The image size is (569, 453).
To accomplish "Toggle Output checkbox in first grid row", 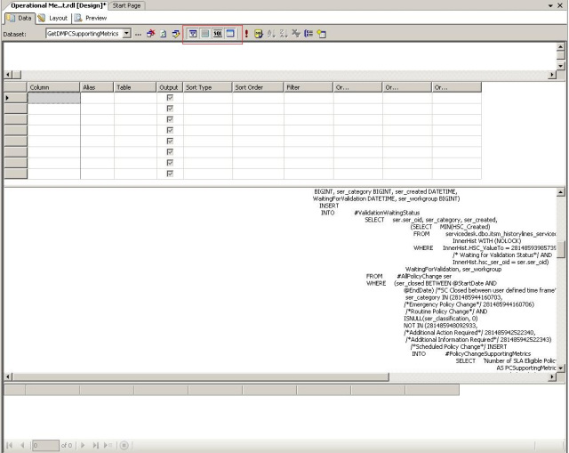I will coord(170,98).
